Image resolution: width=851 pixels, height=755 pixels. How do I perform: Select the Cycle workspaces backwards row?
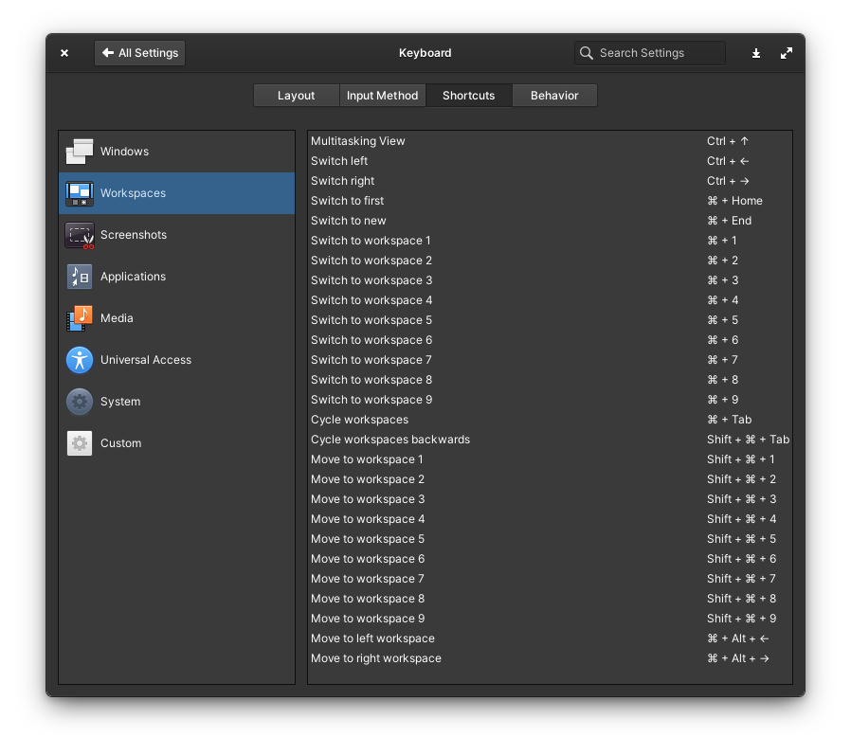pyautogui.click(x=550, y=440)
